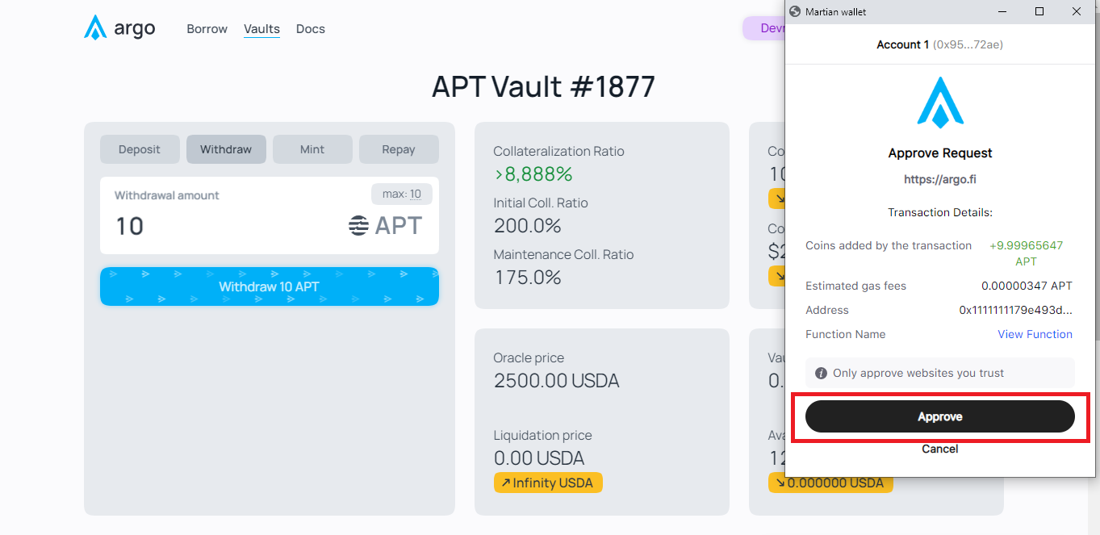Click the argo logo icon
This screenshot has height=535, width=1100.
[95, 28]
